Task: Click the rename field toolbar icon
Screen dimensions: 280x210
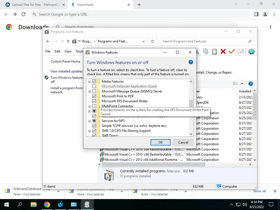Action: coord(241,51)
